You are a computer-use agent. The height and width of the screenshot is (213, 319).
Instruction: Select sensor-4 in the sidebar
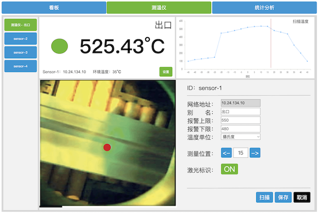click(21, 66)
